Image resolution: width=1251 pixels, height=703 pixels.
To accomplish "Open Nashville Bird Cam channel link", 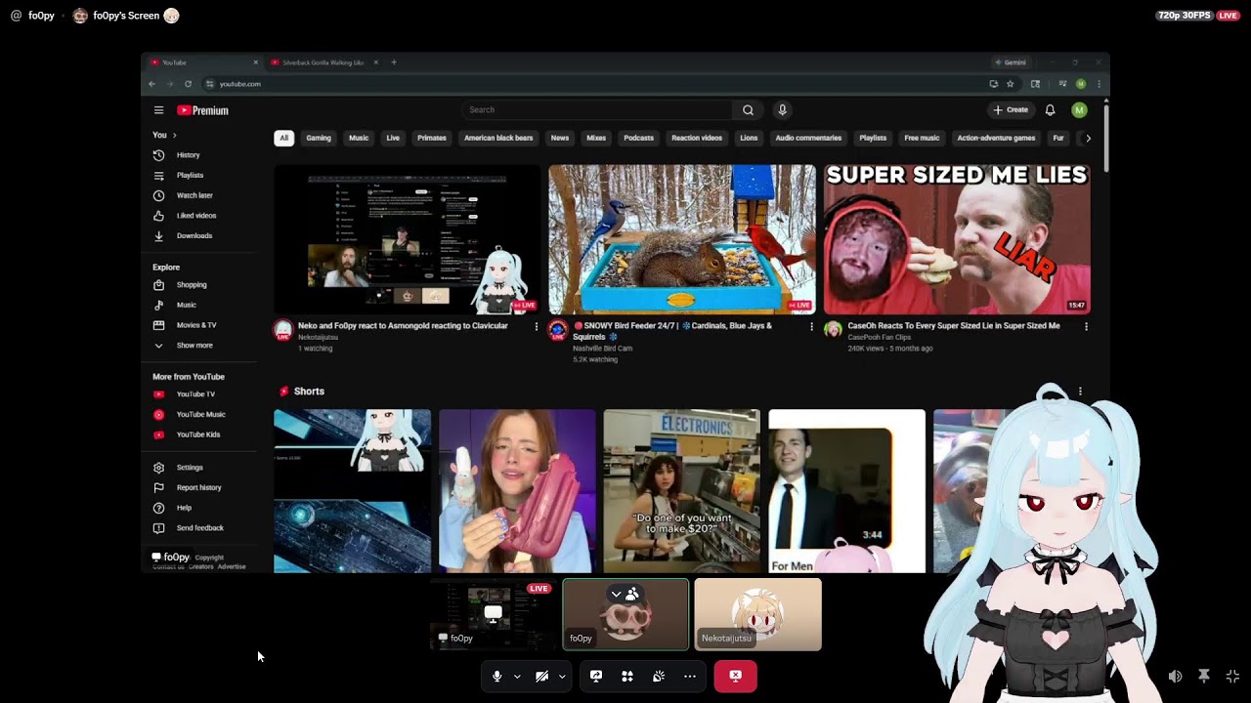I will (x=602, y=349).
